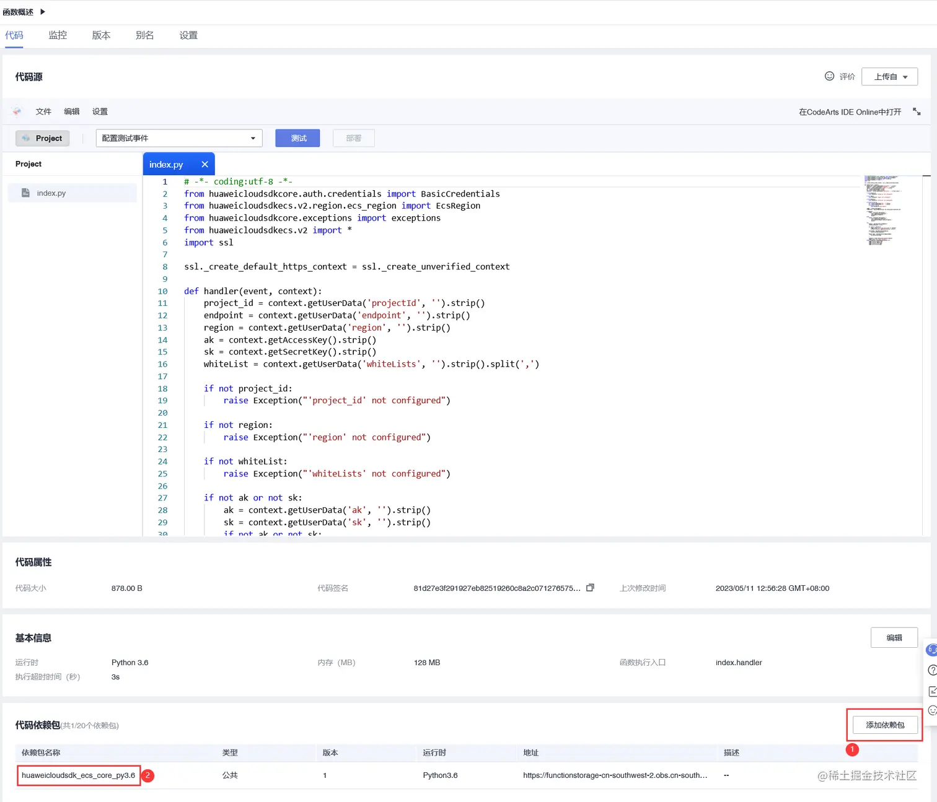Screen dimensions: 937x802
Task: Click the Project panel header label
Action: pos(29,164)
